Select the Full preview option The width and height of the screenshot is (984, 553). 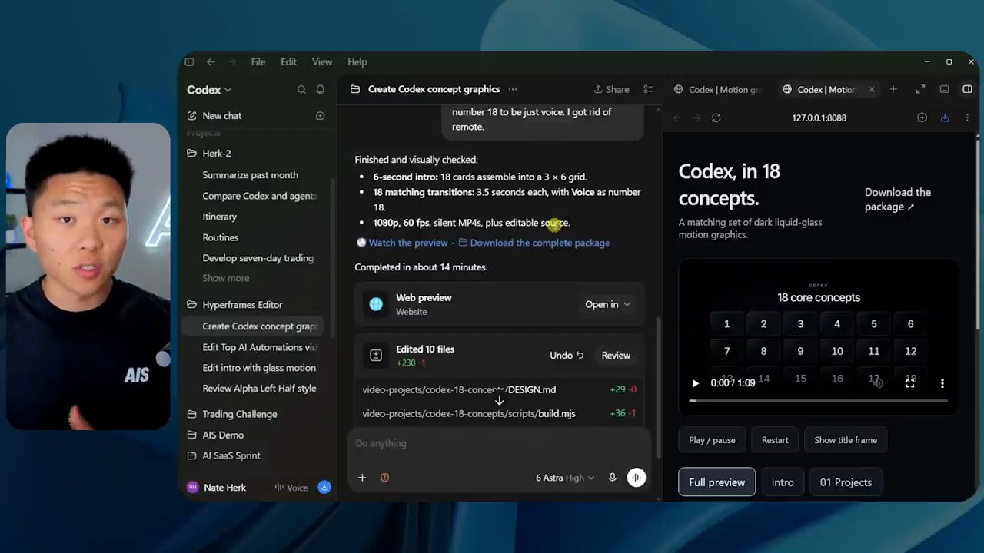click(716, 482)
